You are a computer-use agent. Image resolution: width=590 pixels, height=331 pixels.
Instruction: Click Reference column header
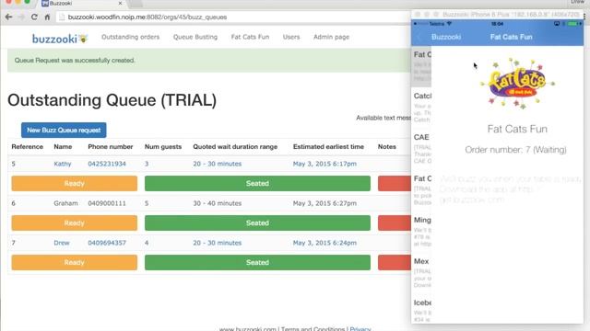click(x=27, y=147)
